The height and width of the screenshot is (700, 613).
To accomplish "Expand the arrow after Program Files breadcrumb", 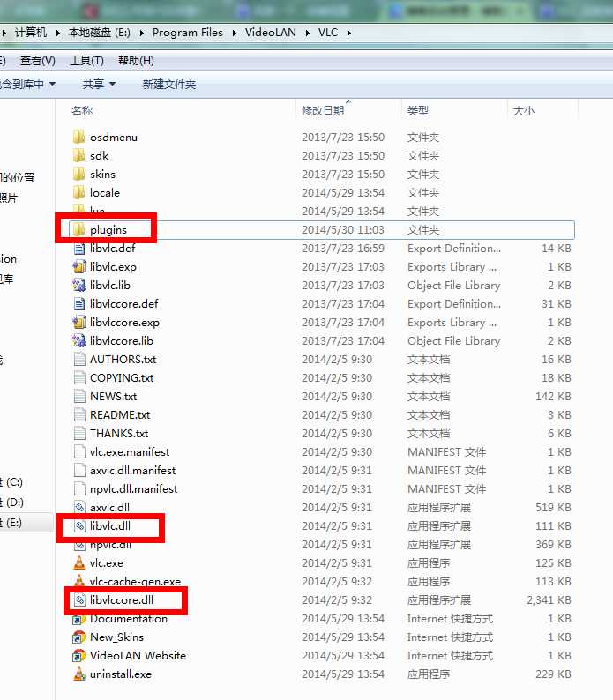I will (234, 33).
